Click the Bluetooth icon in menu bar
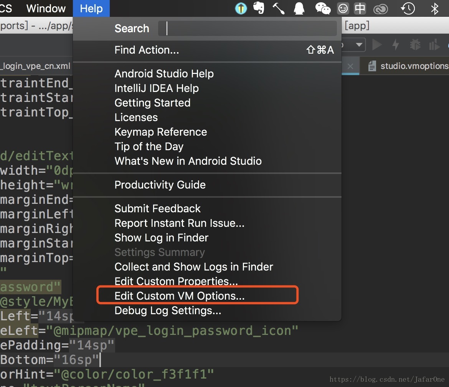The width and height of the screenshot is (449, 387). [434, 8]
